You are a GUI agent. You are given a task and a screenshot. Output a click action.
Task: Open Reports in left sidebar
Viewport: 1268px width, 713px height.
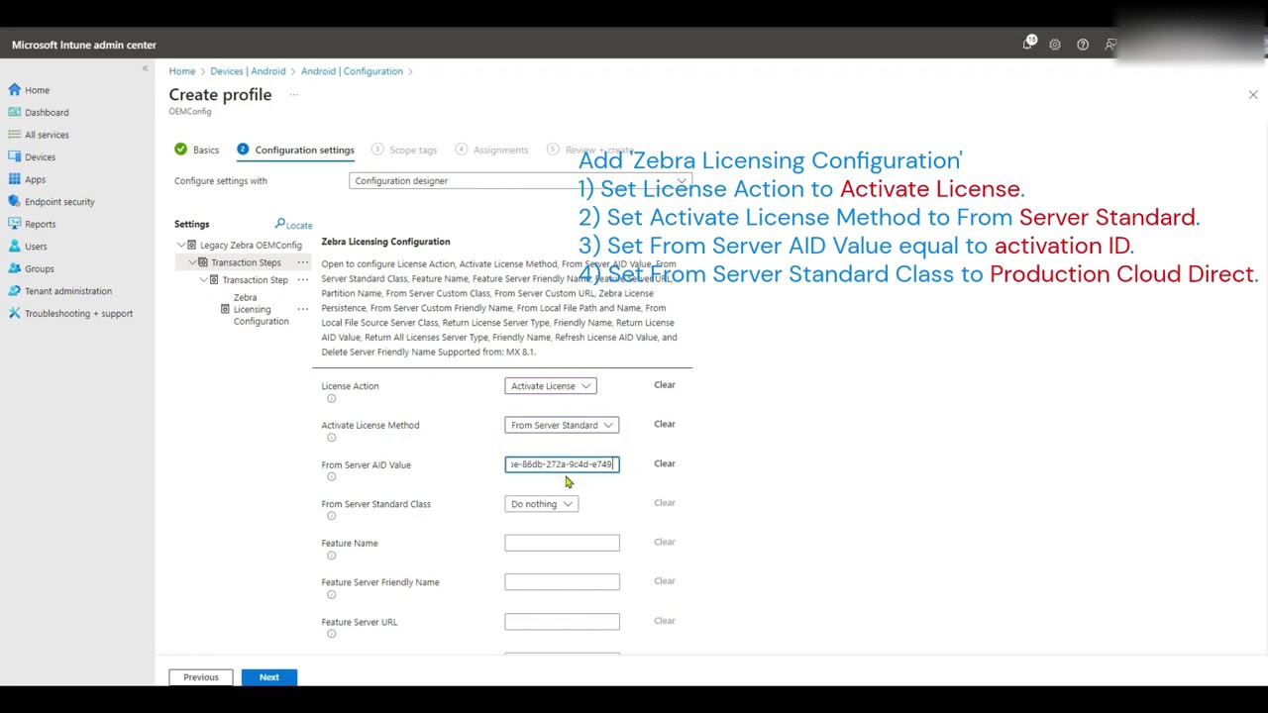40,224
